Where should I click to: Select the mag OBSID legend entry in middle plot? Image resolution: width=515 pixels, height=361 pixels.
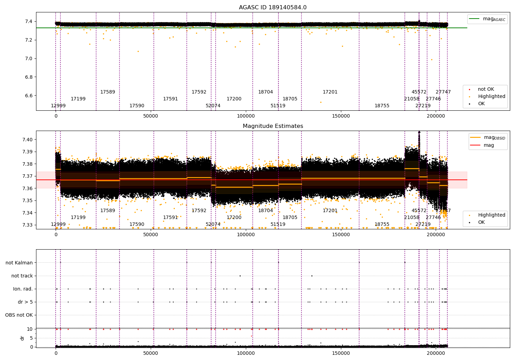[x=488, y=138]
